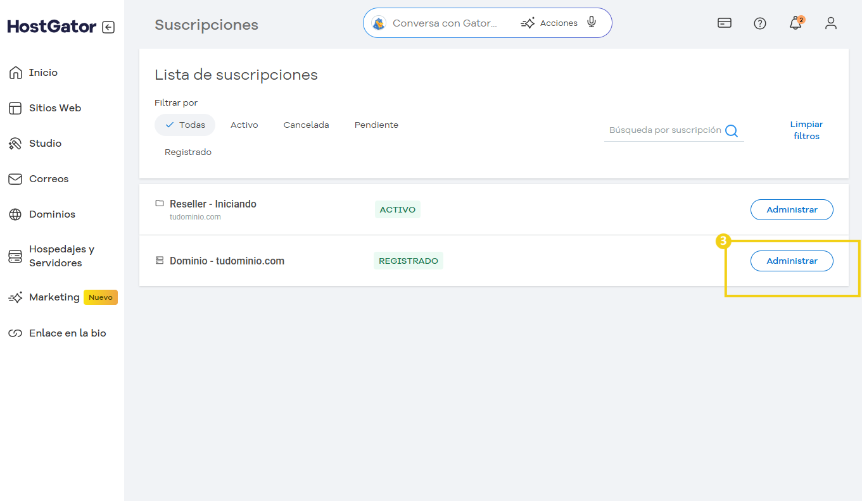The width and height of the screenshot is (862, 501).
Task: Administrar the Dominio - tudominio.com subscription
Action: coord(792,261)
